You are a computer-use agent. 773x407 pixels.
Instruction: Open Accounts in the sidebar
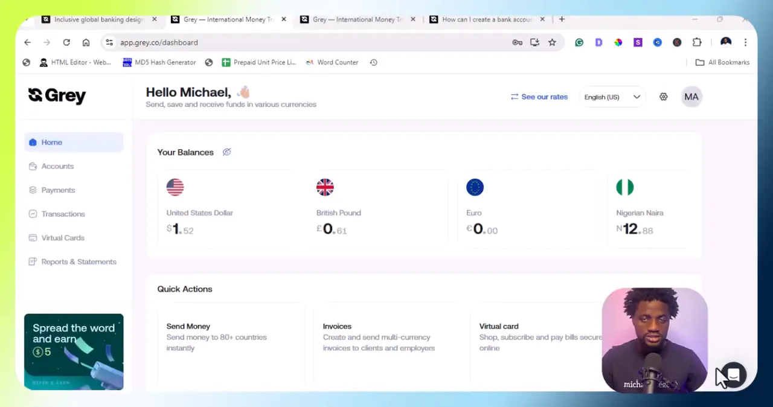tap(57, 166)
